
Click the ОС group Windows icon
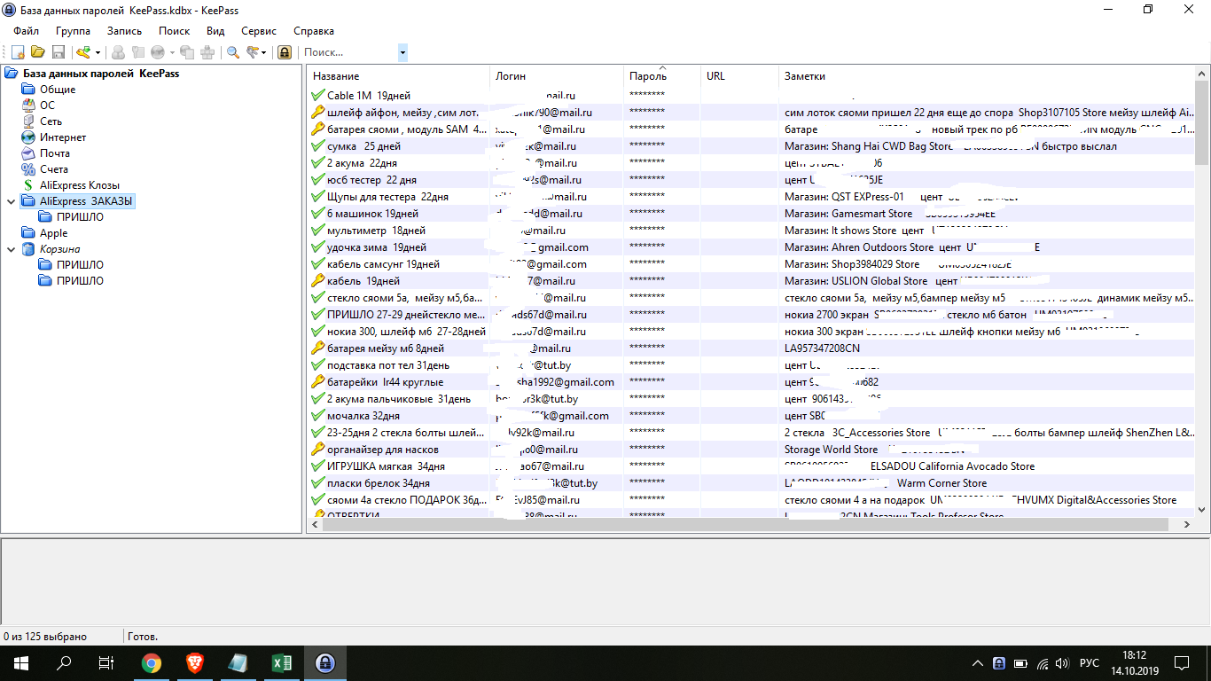click(x=28, y=106)
